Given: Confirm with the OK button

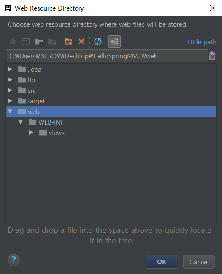Looking at the screenshot, I should (x=161, y=262).
